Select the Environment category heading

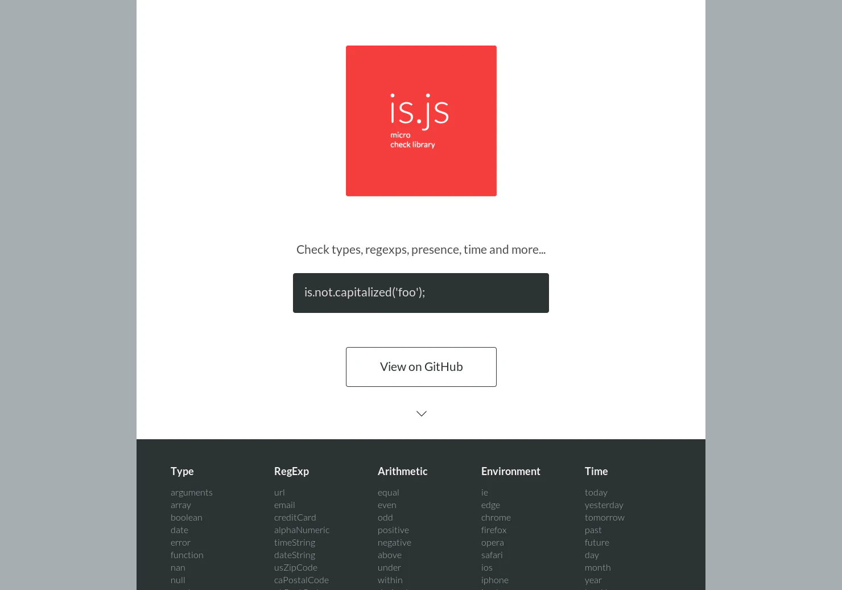tap(510, 471)
